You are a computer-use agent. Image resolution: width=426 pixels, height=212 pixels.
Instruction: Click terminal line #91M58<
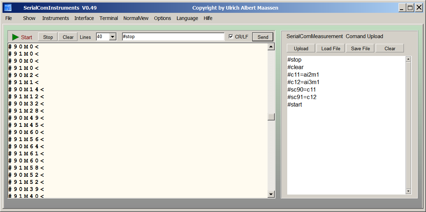(x=26, y=168)
